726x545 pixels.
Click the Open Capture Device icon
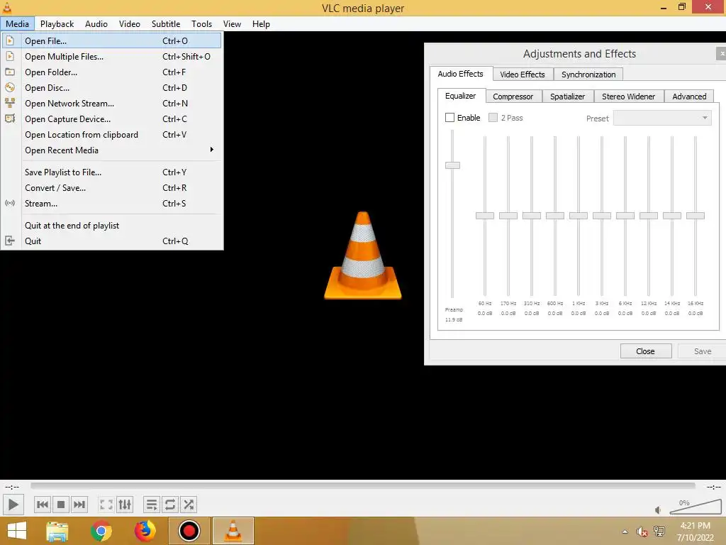point(10,119)
